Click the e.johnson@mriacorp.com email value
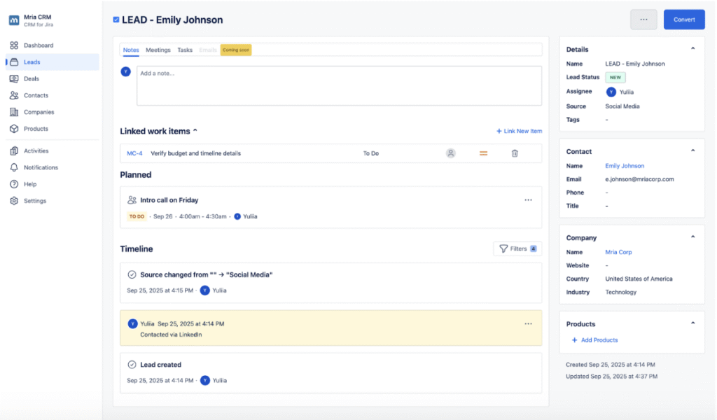This screenshot has height=420, width=717. (x=639, y=179)
